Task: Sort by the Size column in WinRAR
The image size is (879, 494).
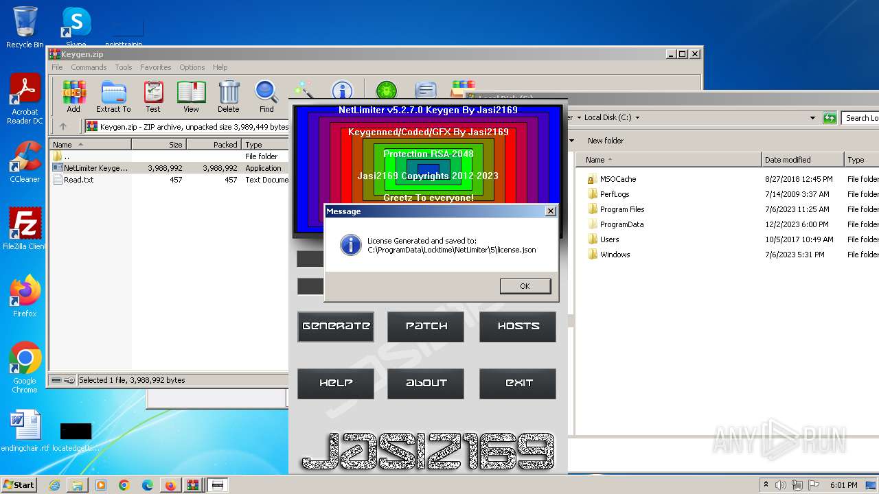Action: [159, 145]
